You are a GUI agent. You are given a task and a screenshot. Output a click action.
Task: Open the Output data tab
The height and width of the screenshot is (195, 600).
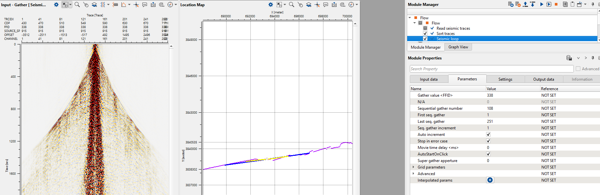click(x=543, y=79)
